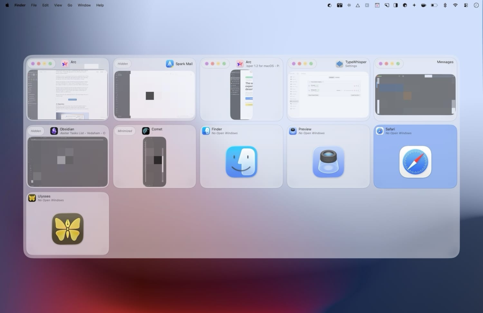Click Arc icon in isper 1.2 card
This screenshot has height=313, width=483.
pos(240,64)
